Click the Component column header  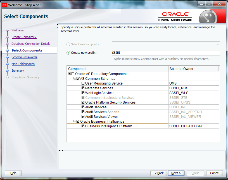coord(117,69)
